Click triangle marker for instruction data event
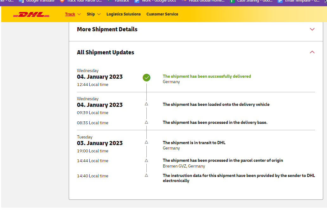The height and width of the screenshot is (214, 327). click(146, 175)
